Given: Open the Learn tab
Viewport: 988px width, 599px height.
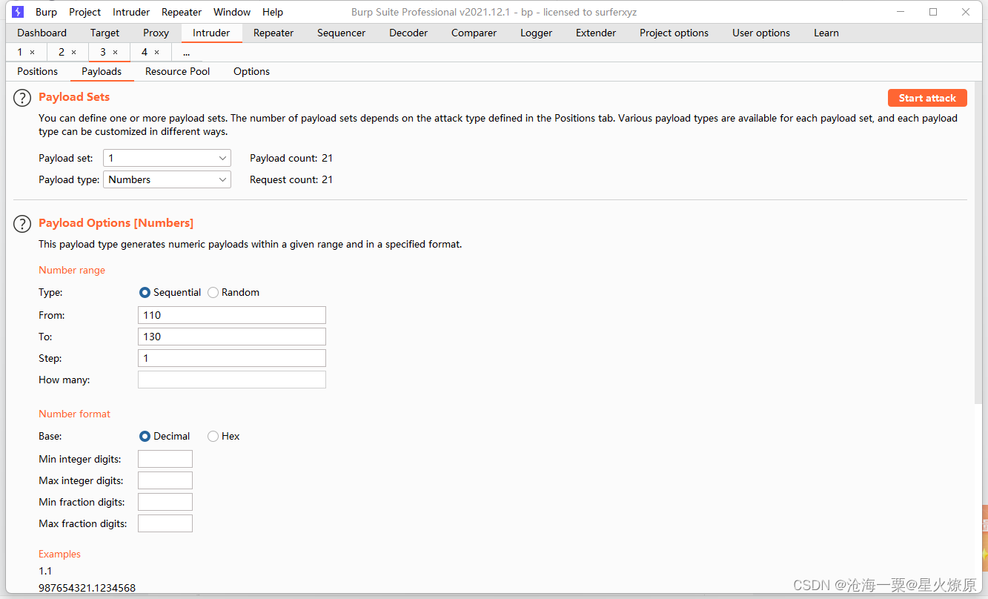Looking at the screenshot, I should point(826,33).
